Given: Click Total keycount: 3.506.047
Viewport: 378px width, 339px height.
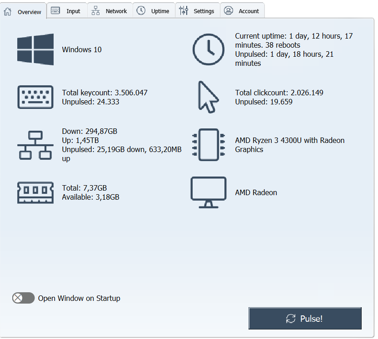Looking at the screenshot, I should point(104,93).
